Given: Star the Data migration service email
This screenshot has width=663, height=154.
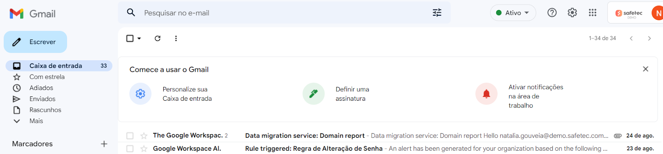Looking at the screenshot, I should point(144,135).
